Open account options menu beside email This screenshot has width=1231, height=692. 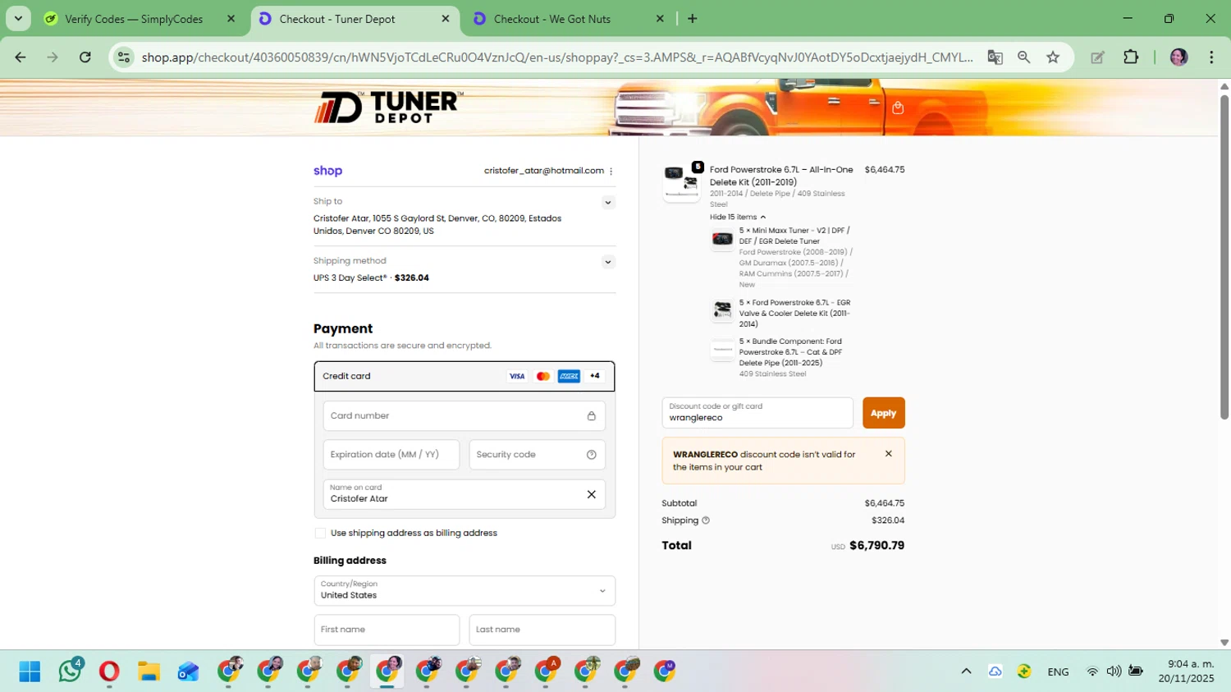click(x=611, y=171)
